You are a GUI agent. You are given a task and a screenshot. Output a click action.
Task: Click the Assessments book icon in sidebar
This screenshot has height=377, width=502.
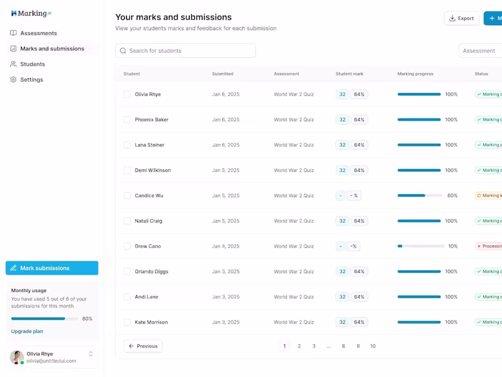pos(14,33)
